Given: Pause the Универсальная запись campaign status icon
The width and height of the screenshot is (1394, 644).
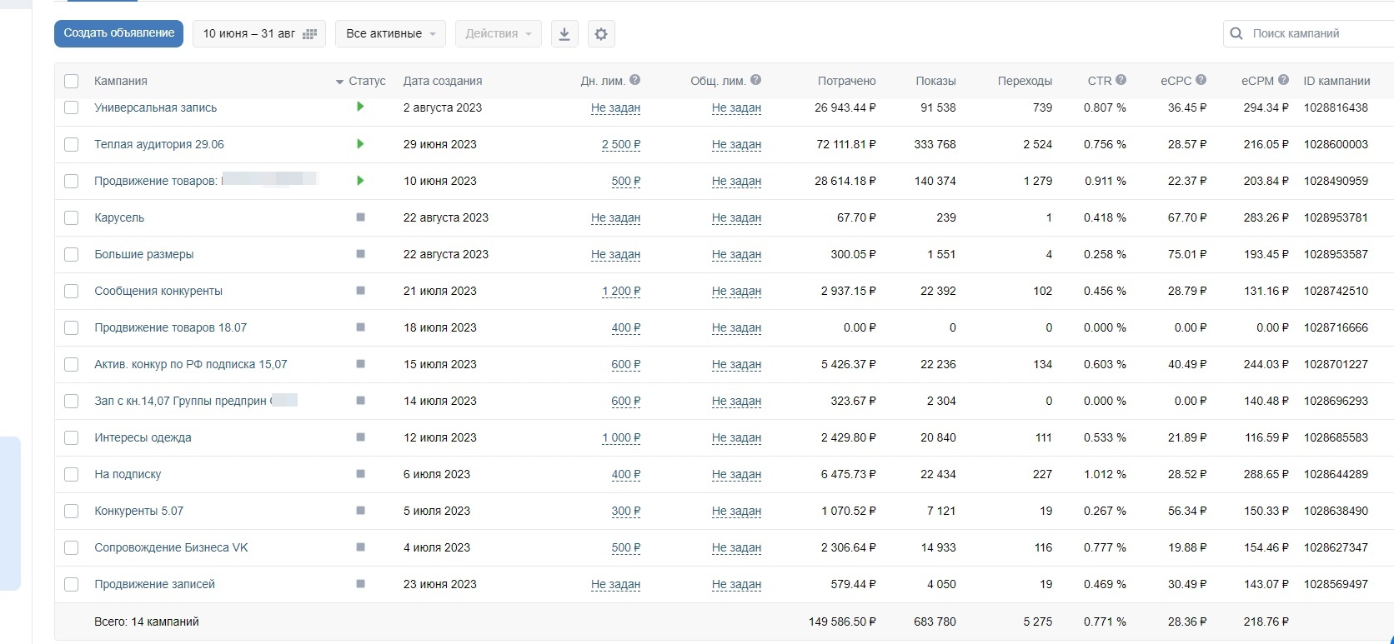Looking at the screenshot, I should tap(360, 107).
